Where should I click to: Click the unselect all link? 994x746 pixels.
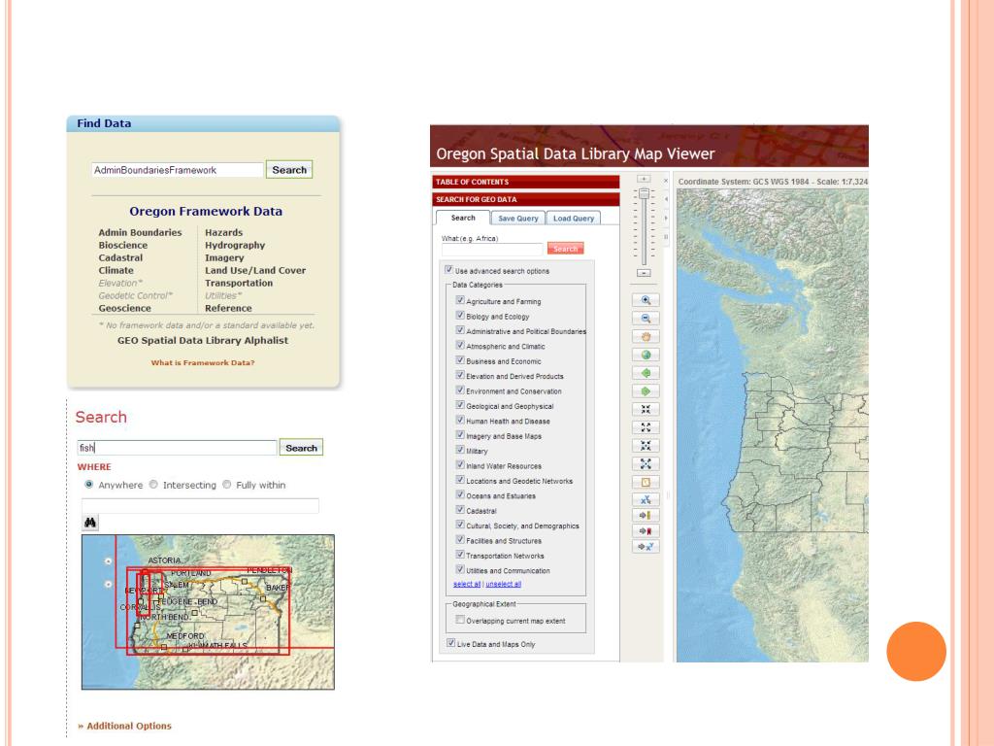point(504,584)
